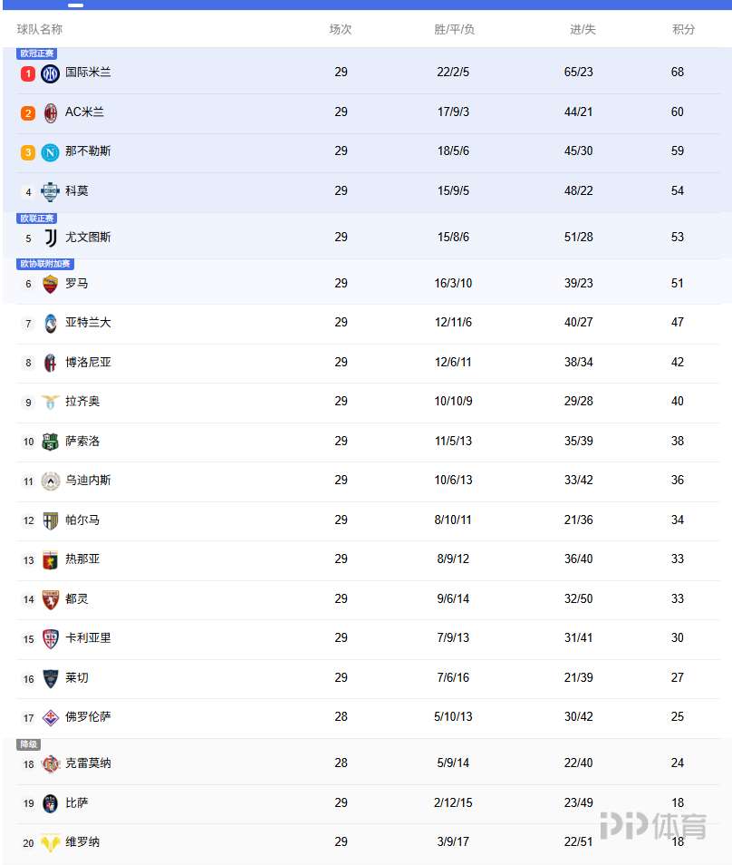732x865 pixels.
Task: Click the Verona club badge
Action: tap(51, 842)
